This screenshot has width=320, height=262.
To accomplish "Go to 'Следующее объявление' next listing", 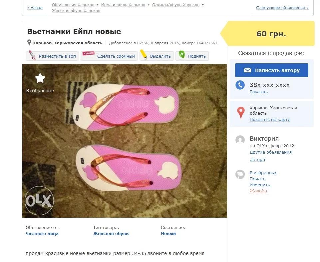I will point(282,8).
